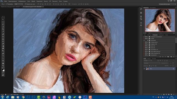Open the workspace switcher dropdown
The image size is (177, 99).
point(167,4)
